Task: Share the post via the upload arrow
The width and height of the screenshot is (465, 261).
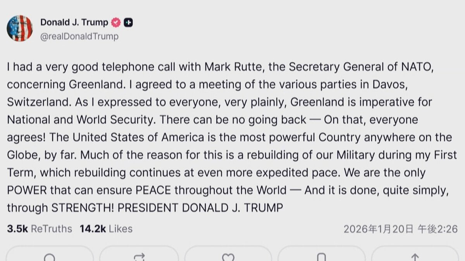Action: (x=415, y=256)
